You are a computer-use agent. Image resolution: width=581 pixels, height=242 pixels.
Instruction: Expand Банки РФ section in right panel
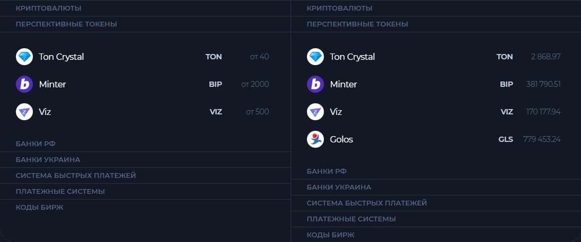tap(327, 171)
